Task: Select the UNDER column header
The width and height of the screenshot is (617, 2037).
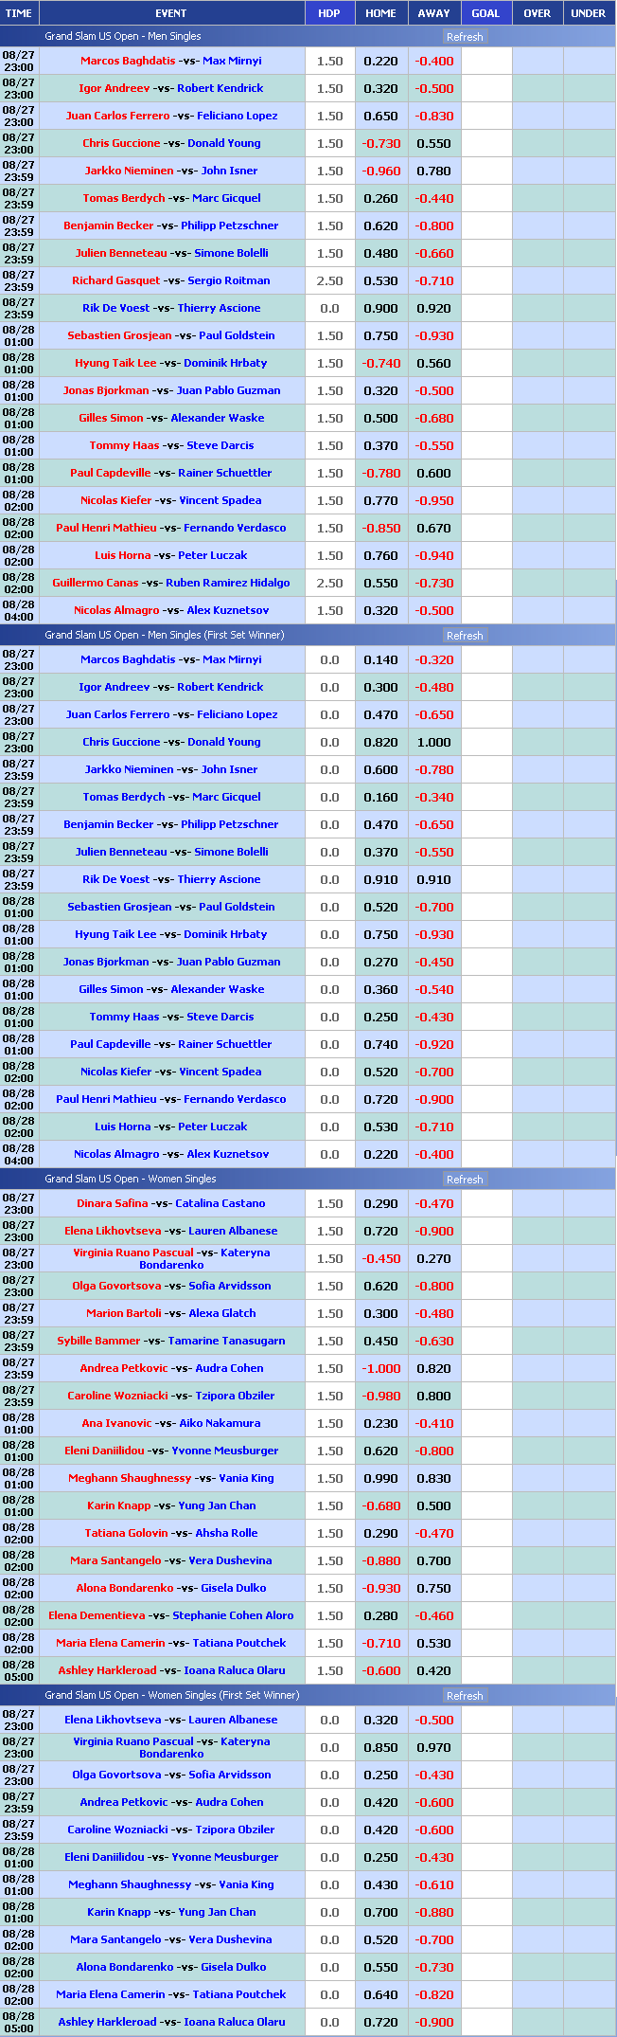Action: [x=588, y=13]
